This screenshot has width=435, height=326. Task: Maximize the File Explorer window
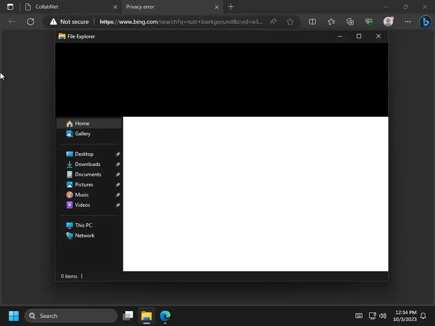coord(359,37)
